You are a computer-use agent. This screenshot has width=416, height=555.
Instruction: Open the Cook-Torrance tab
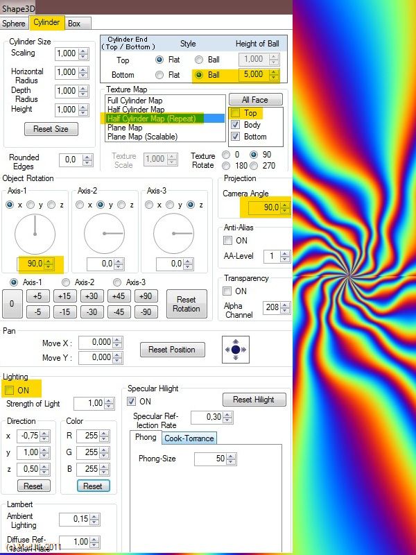[189, 438]
